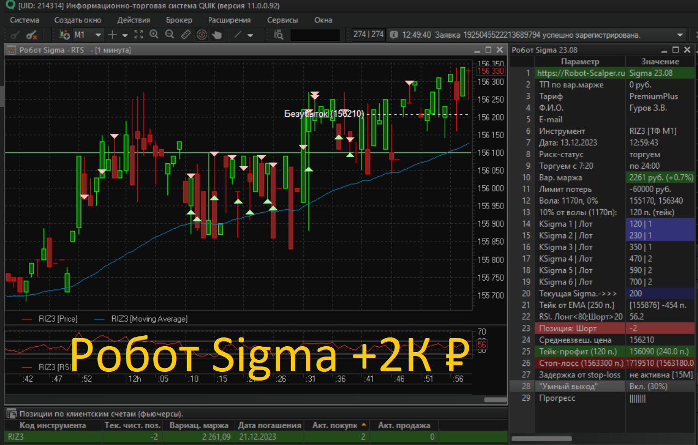This screenshot has width=698, height=445.
Task: Open the M1 timeframe dropdown
Action: coord(88,34)
